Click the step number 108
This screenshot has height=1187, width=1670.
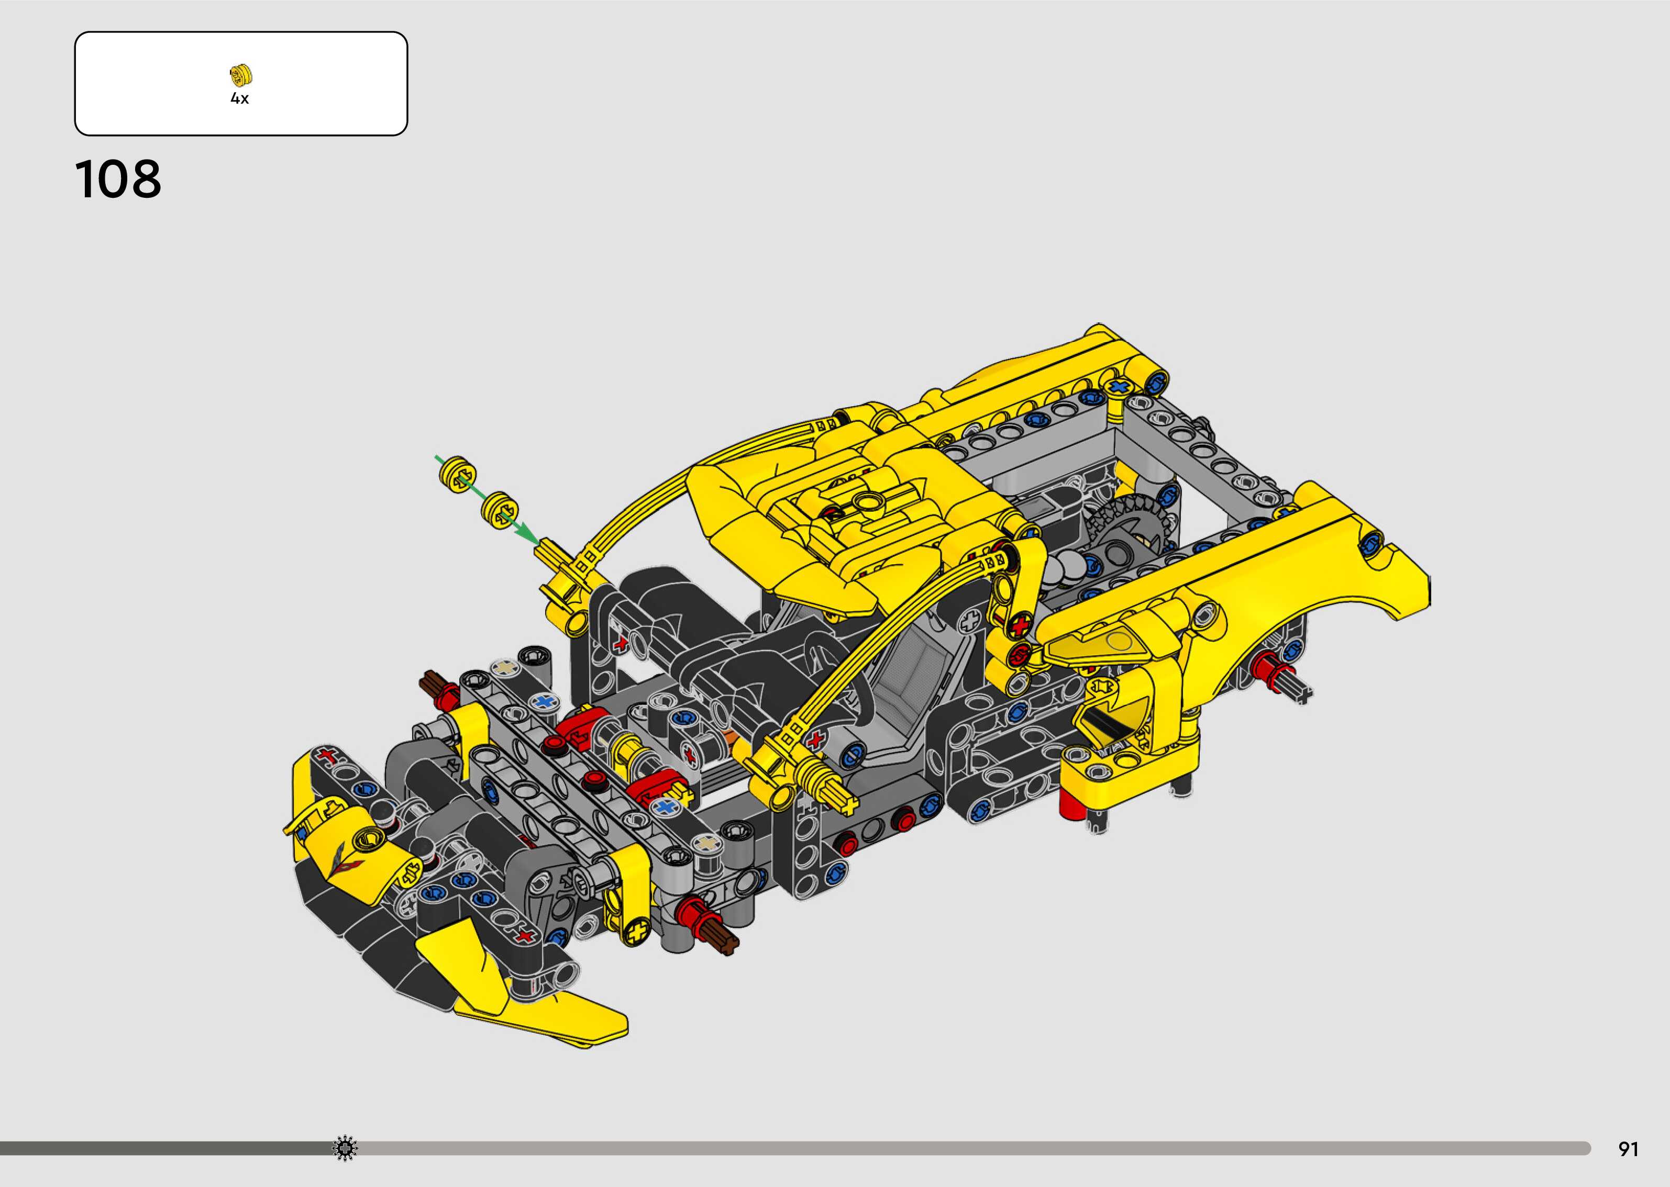[118, 179]
